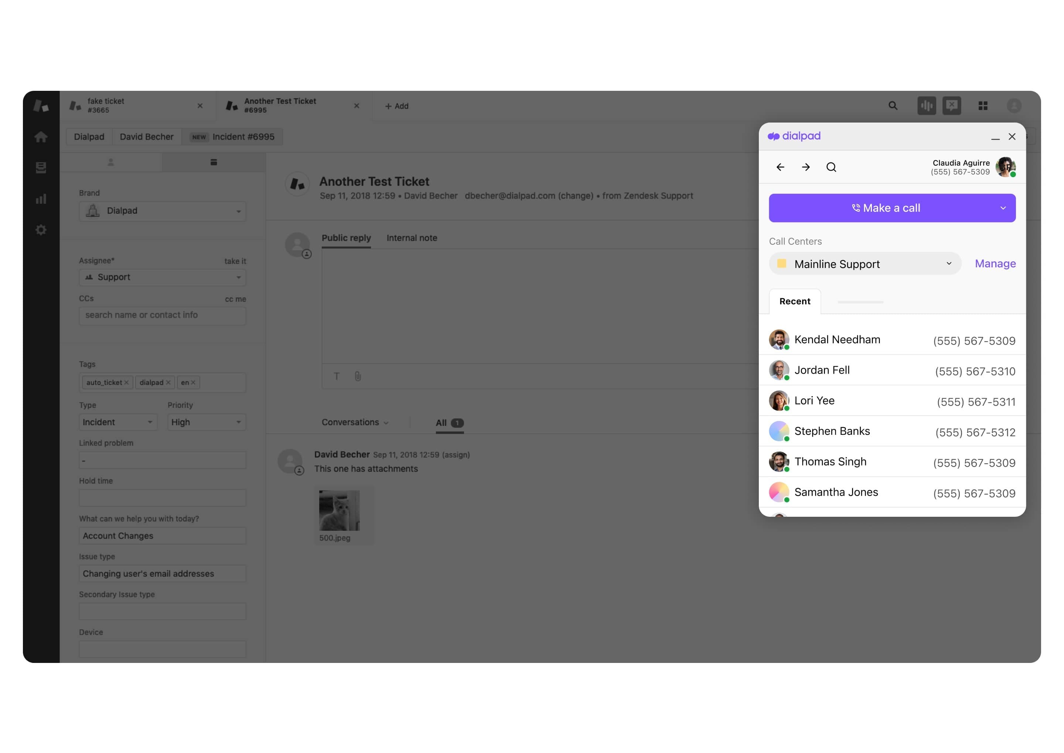Open search inside the Dialpad widget
This screenshot has width=1064, height=753.
coord(831,167)
